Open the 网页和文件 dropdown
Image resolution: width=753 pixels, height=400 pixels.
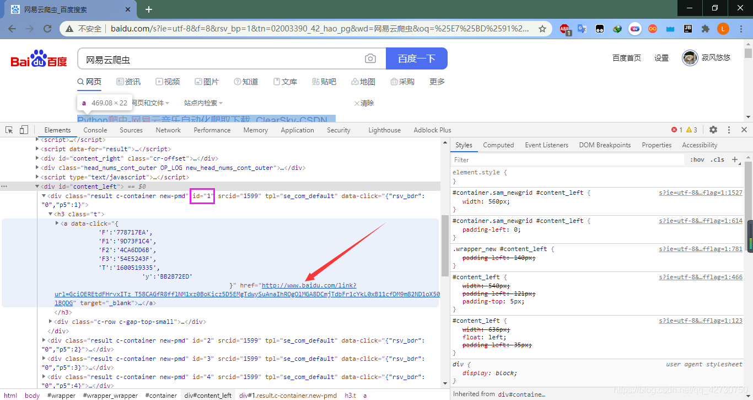[x=149, y=103]
